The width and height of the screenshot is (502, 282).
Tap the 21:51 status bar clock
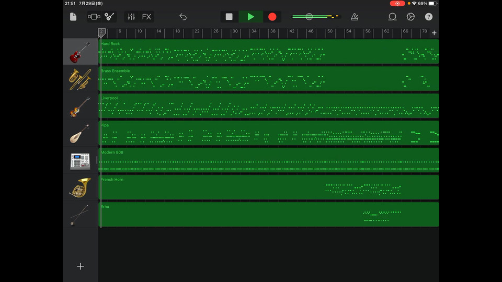(x=70, y=4)
